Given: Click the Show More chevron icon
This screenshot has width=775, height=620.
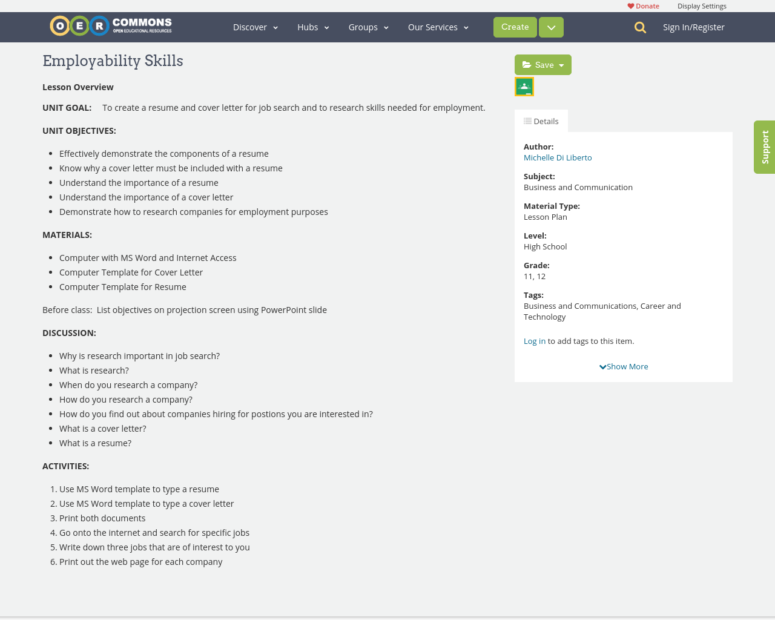Looking at the screenshot, I should click(x=602, y=366).
